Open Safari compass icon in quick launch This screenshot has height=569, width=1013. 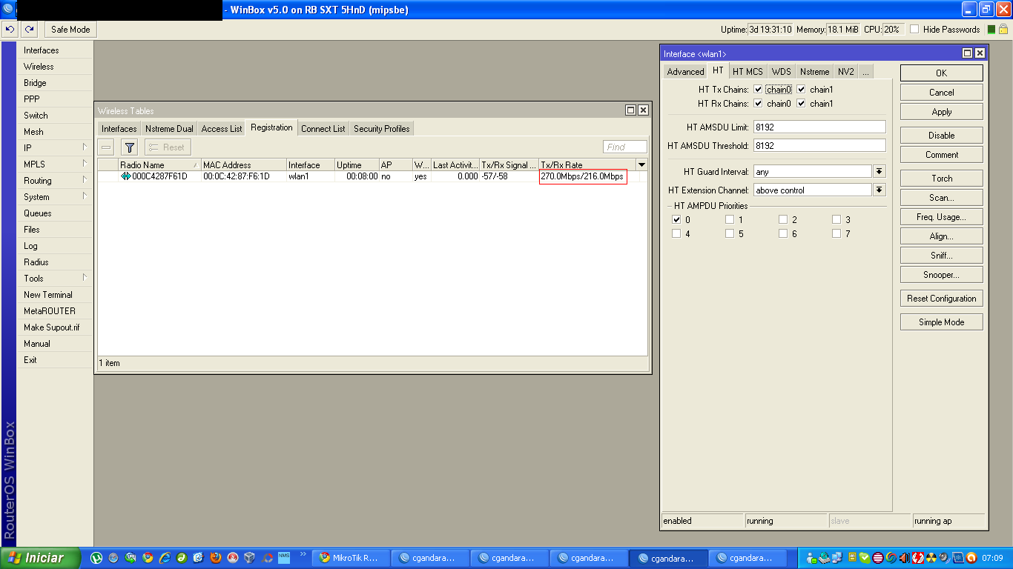click(113, 558)
